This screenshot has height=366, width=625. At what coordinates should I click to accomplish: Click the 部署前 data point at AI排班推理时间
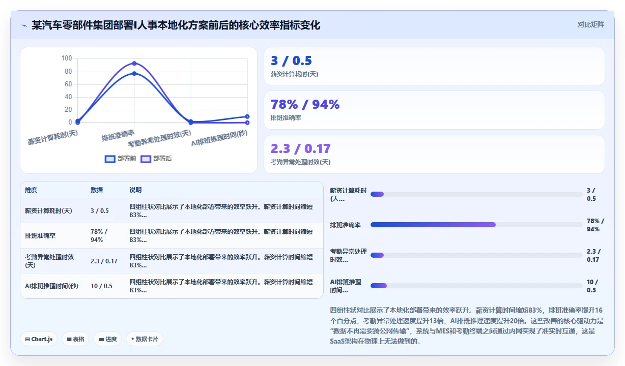[x=247, y=116]
